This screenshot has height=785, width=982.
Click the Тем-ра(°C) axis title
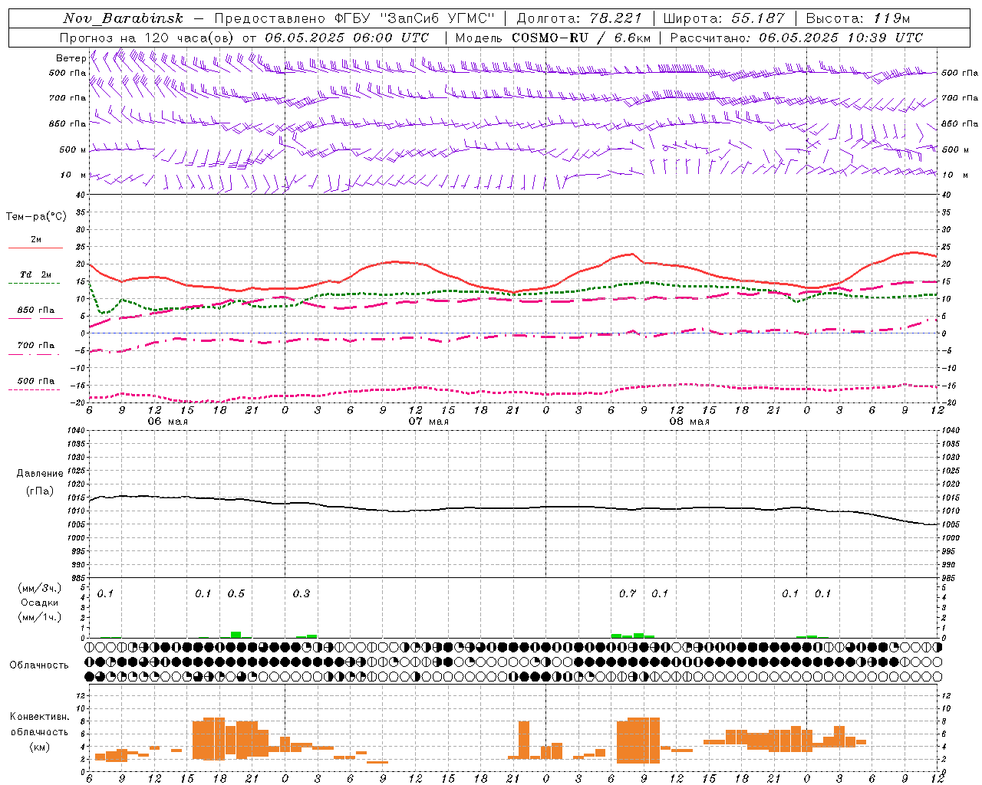point(36,217)
